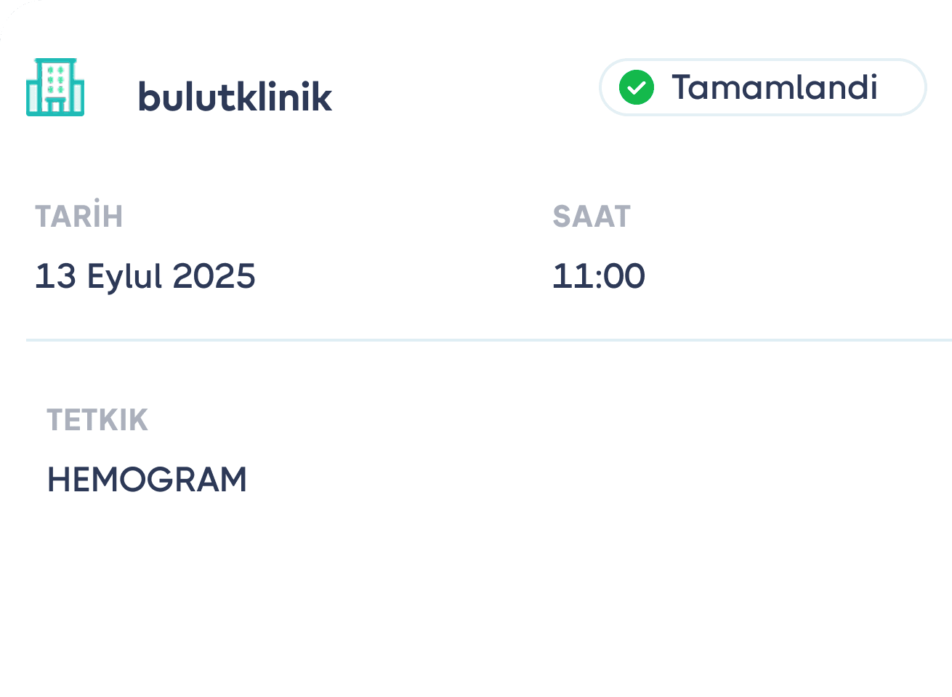
Task: Select the hospital entrance door icon
Action: (55, 108)
